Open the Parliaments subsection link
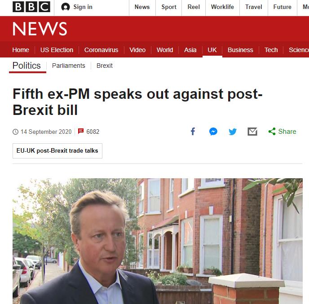309x304 pixels. pyautogui.click(x=69, y=66)
